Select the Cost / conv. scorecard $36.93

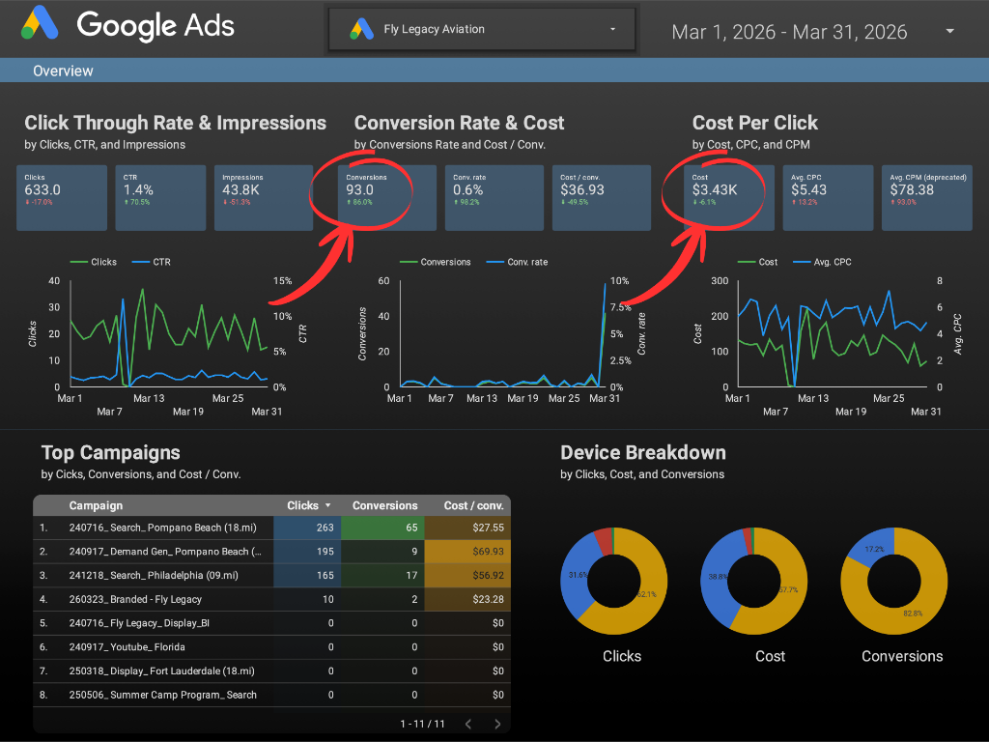coord(602,197)
